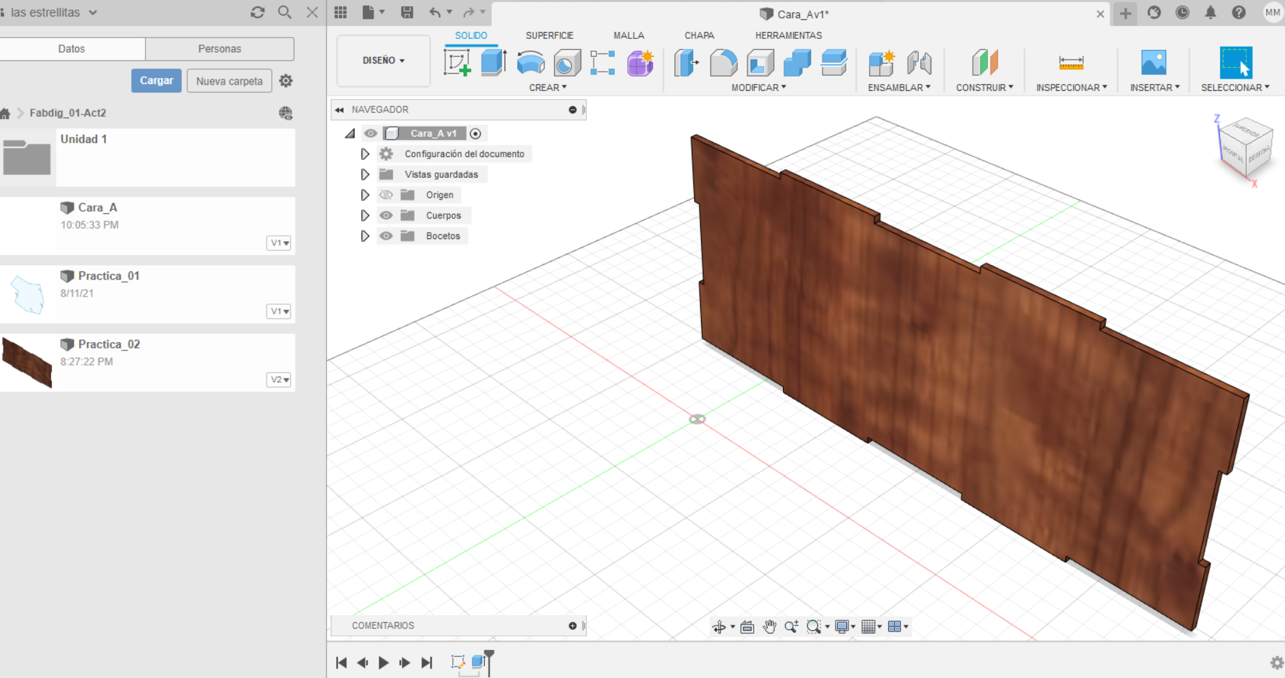This screenshot has width=1285, height=678.
Task: Click the Cargar button
Action: pos(156,81)
